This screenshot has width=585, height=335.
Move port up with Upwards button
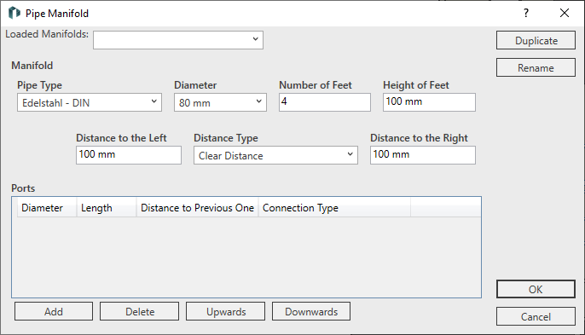(x=225, y=311)
